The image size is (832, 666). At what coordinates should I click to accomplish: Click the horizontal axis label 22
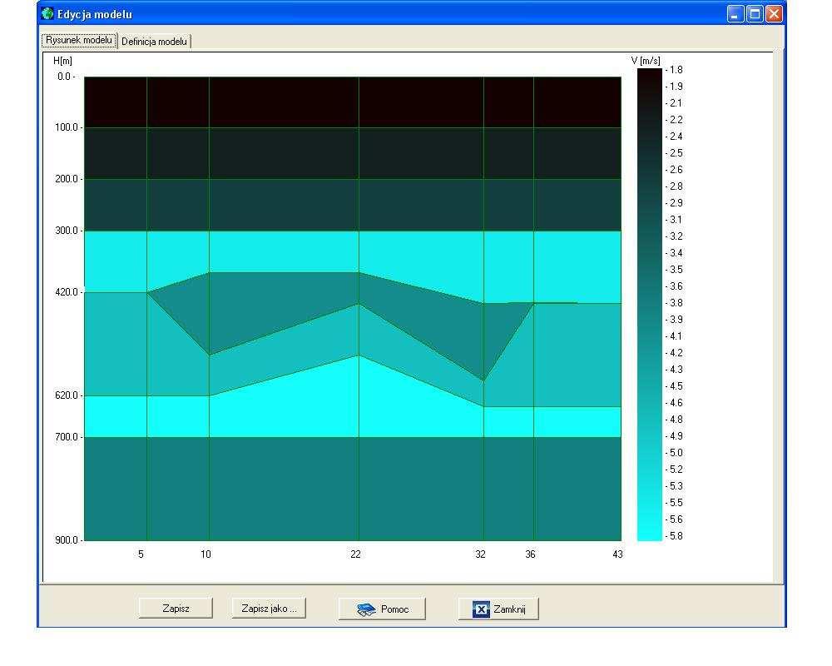(x=355, y=554)
